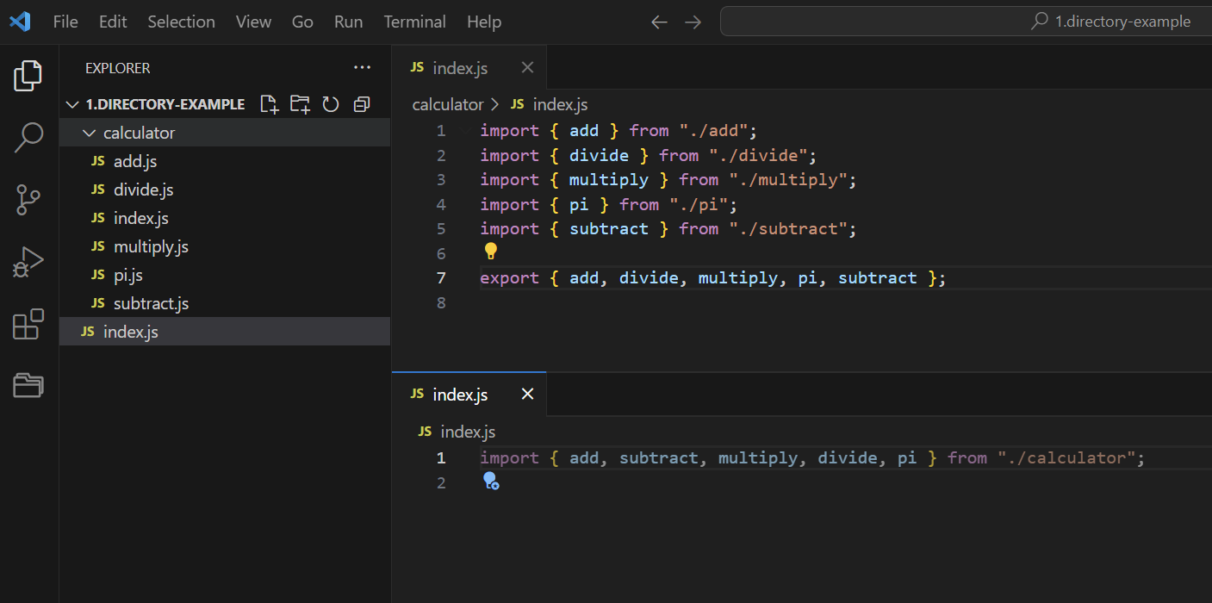Click line number 7 in upper editor
This screenshot has height=603, width=1212.
click(x=441, y=277)
